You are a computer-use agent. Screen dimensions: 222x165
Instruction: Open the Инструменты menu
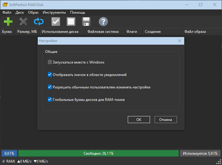[x=54, y=12]
